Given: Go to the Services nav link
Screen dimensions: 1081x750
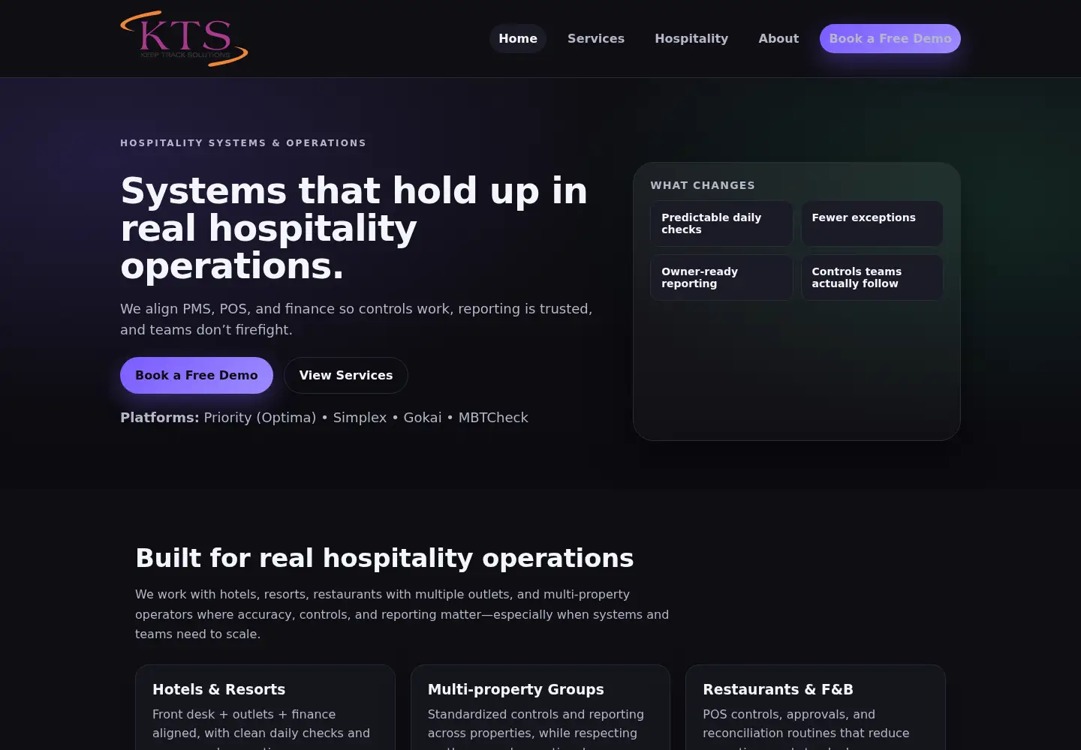Looking at the screenshot, I should click(596, 38).
